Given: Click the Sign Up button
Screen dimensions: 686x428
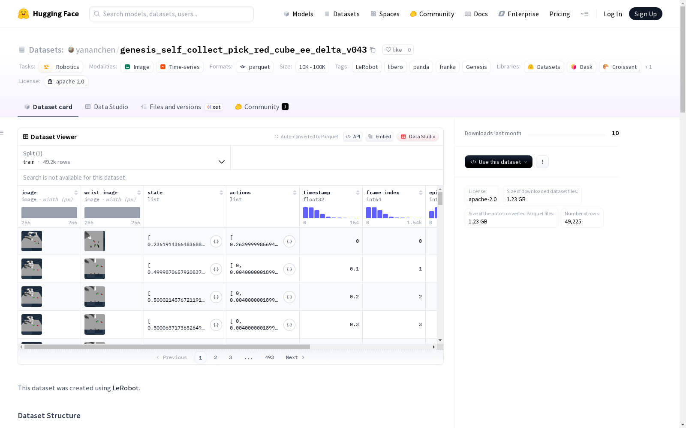Looking at the screenshot, I should tap(645, 14).
